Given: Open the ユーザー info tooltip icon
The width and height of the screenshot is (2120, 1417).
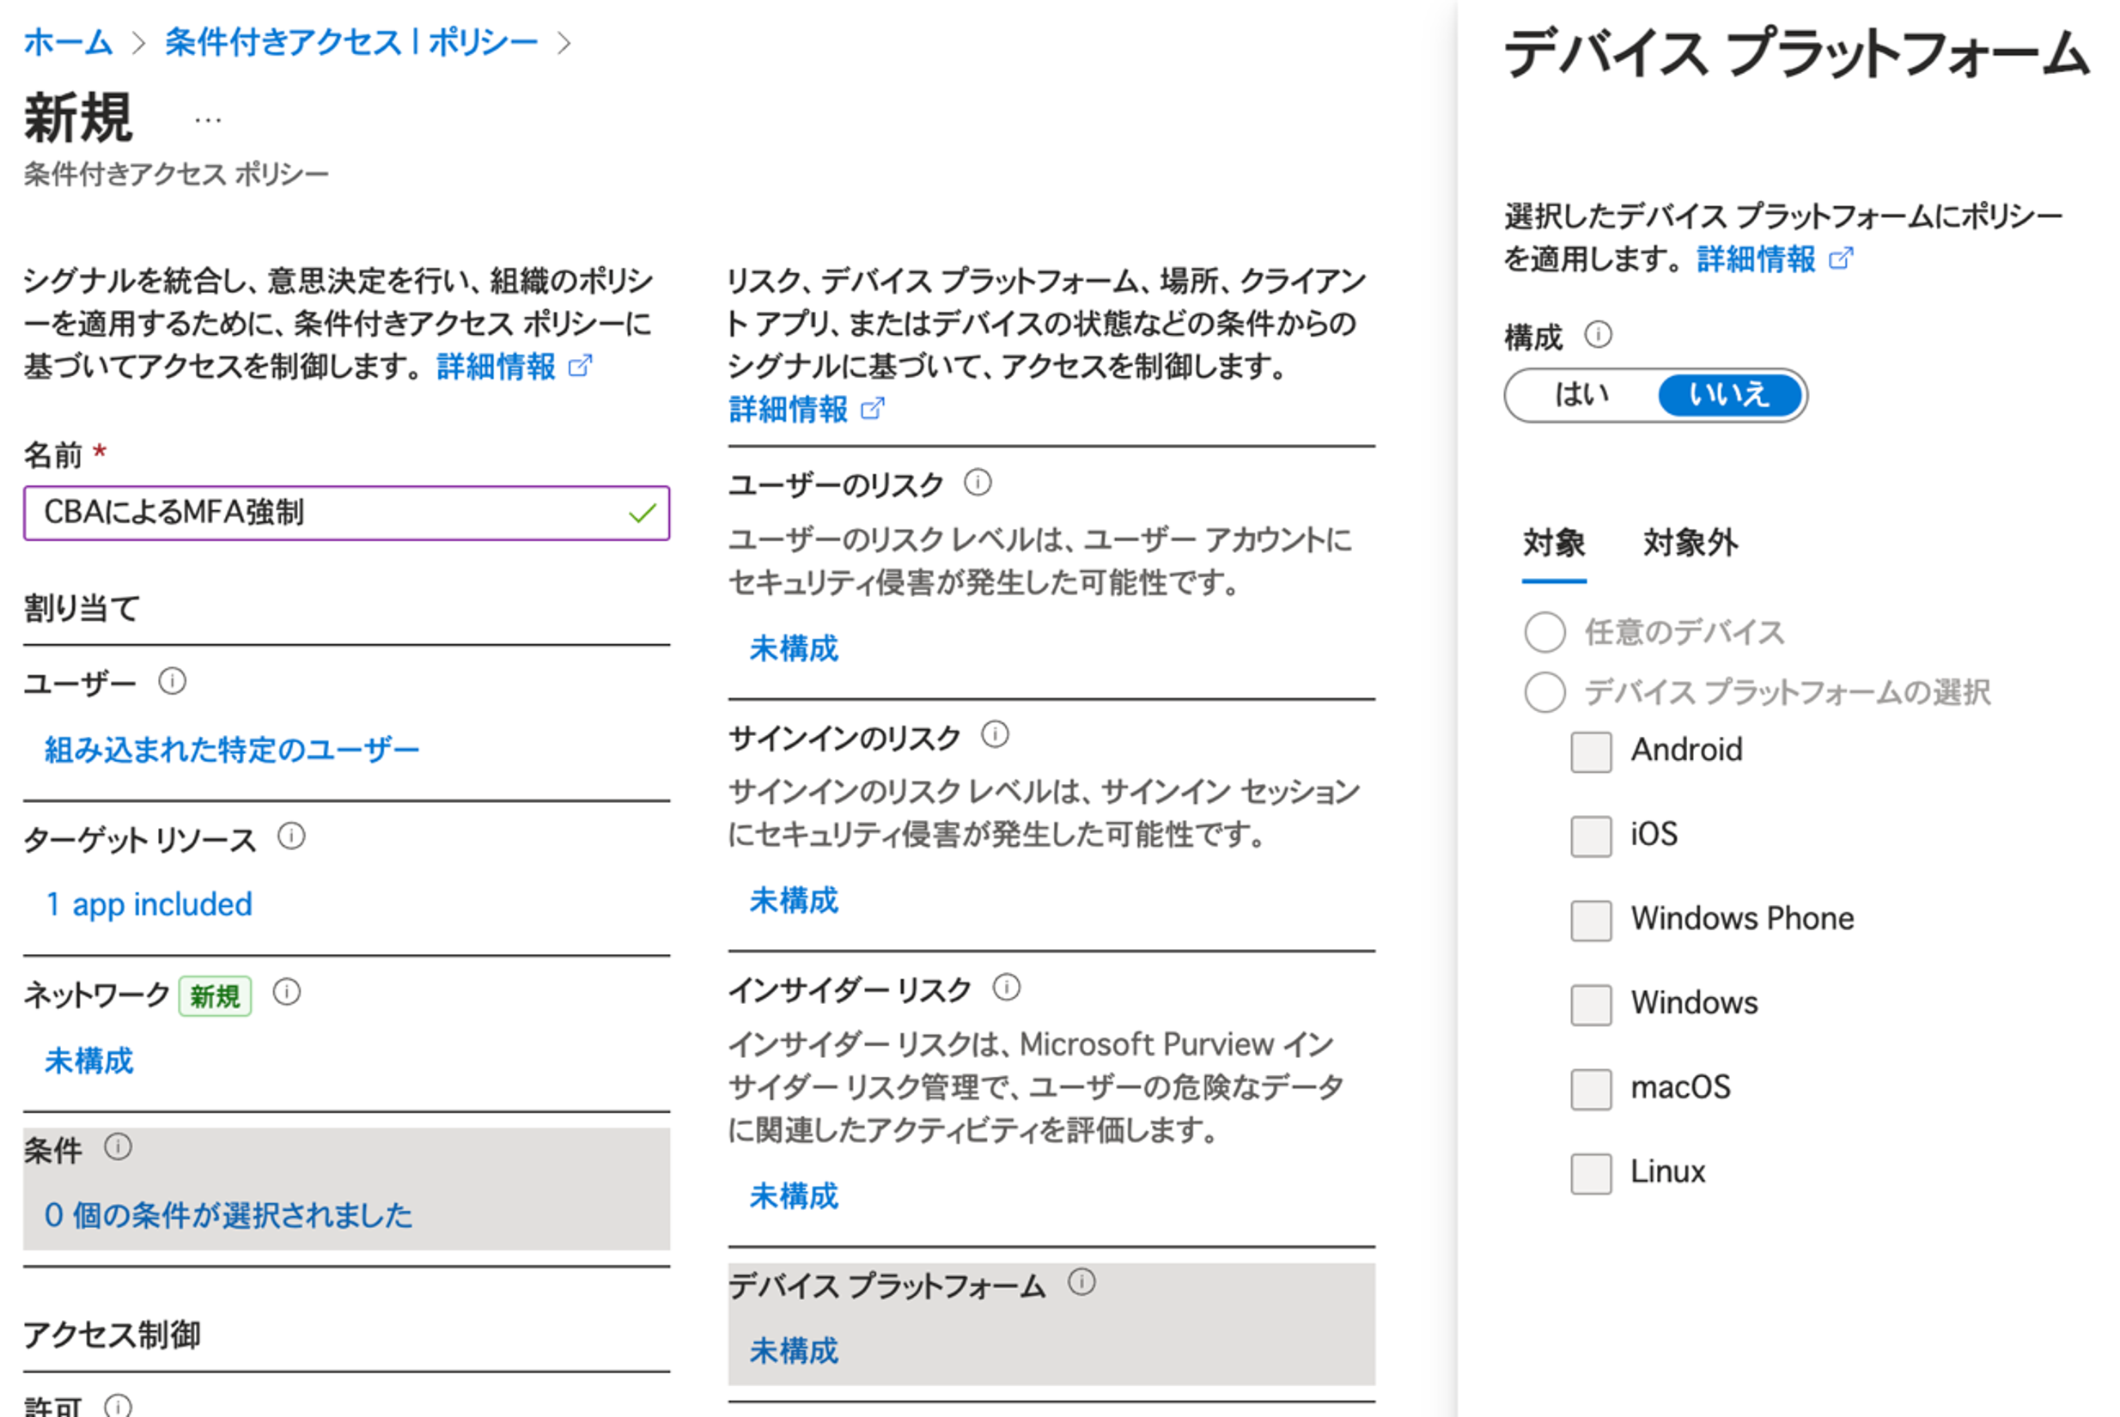Looking at the screenshot, I should 173,682.
